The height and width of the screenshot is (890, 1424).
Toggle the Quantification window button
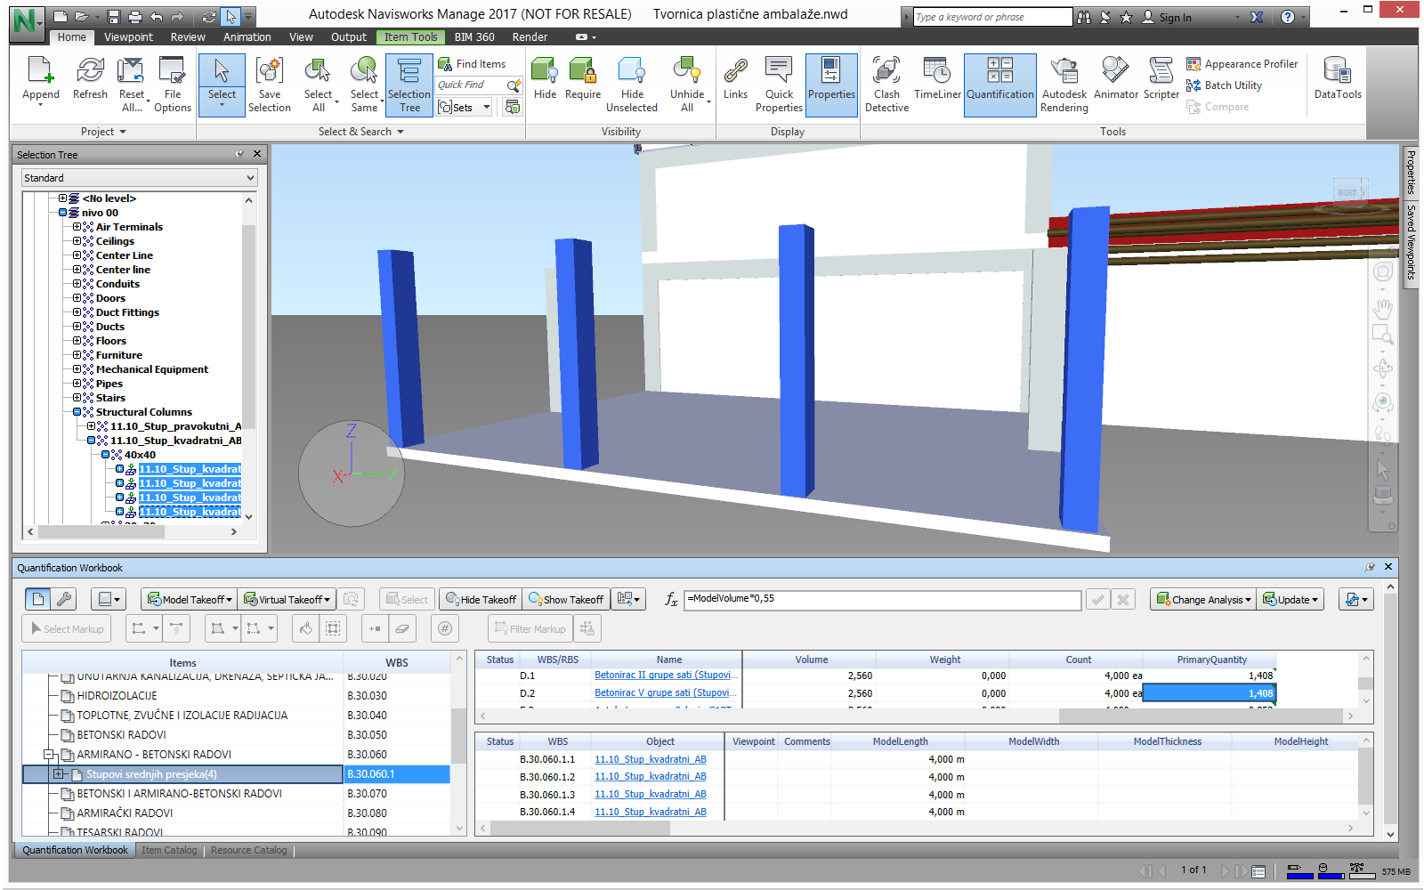click(1000, 78)
